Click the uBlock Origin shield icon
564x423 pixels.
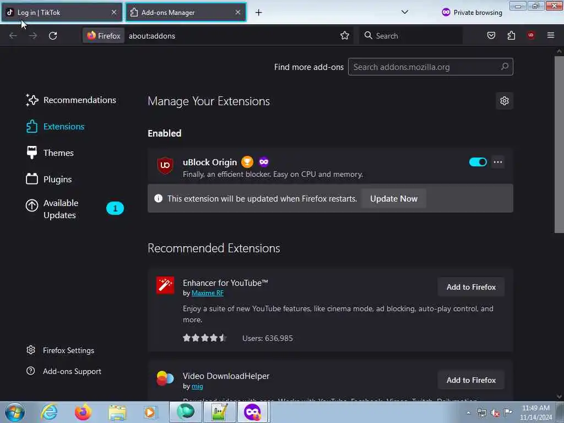click(165, 165)
